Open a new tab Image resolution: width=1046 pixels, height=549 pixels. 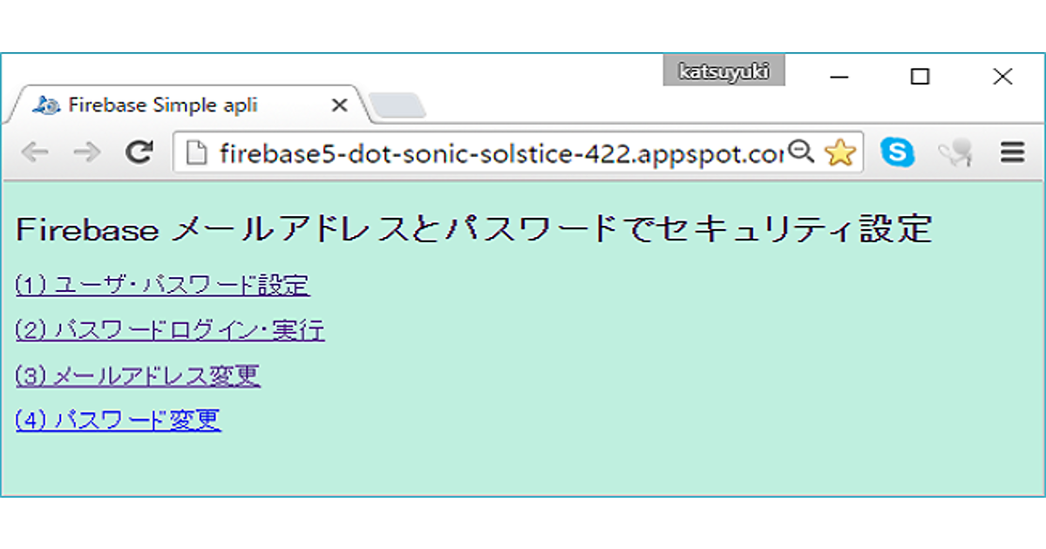click(397, 105)
